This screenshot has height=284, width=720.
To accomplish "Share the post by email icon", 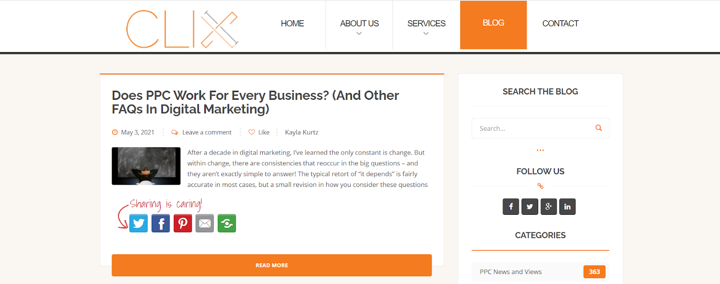I will coord(205,223).
